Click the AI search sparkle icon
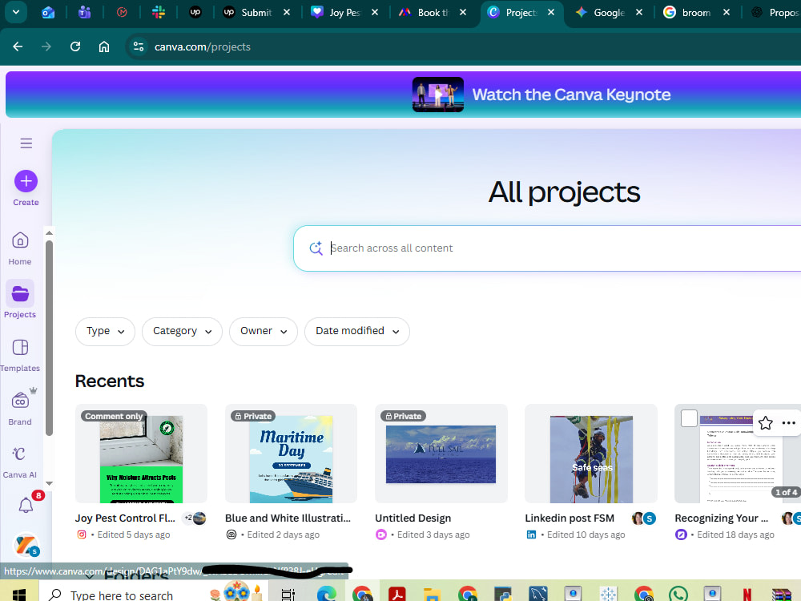801x601 pixels. click(316, 248)
